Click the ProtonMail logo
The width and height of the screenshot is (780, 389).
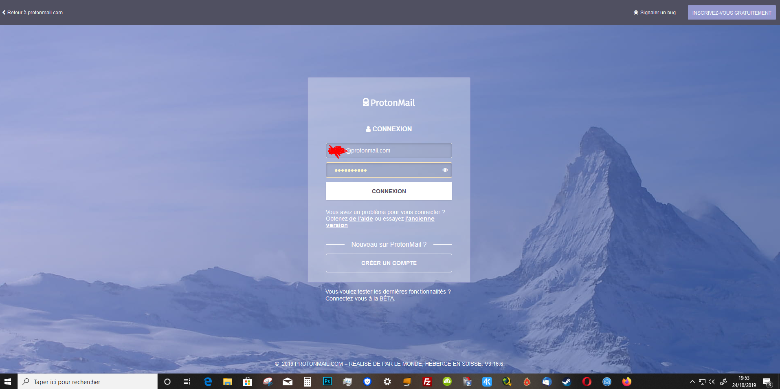click(389, 102)
